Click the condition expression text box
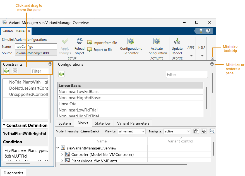Screen dimensions: 245x176 [26, 154]
